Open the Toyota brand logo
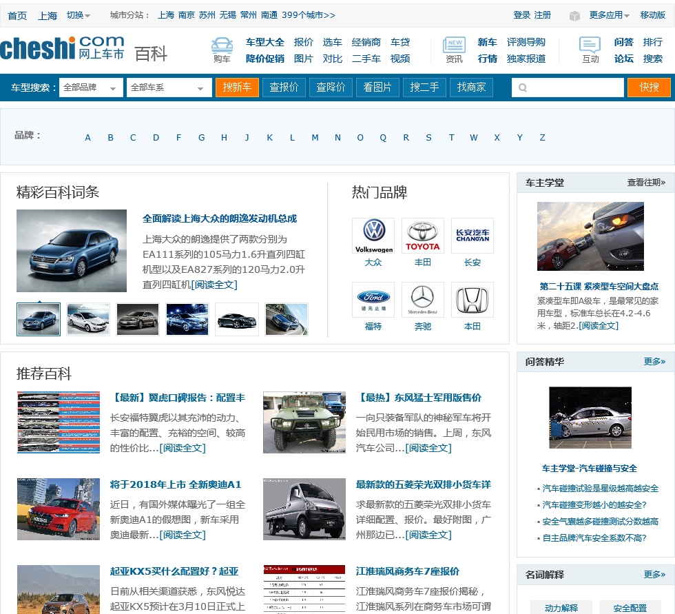The width and height of the screenshot is (675, 614). click(x=423, y=236)
